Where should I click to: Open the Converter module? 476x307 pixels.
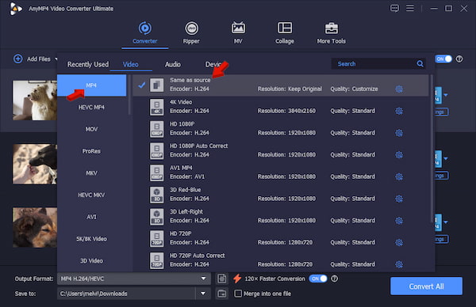click(x=145, y=32)
